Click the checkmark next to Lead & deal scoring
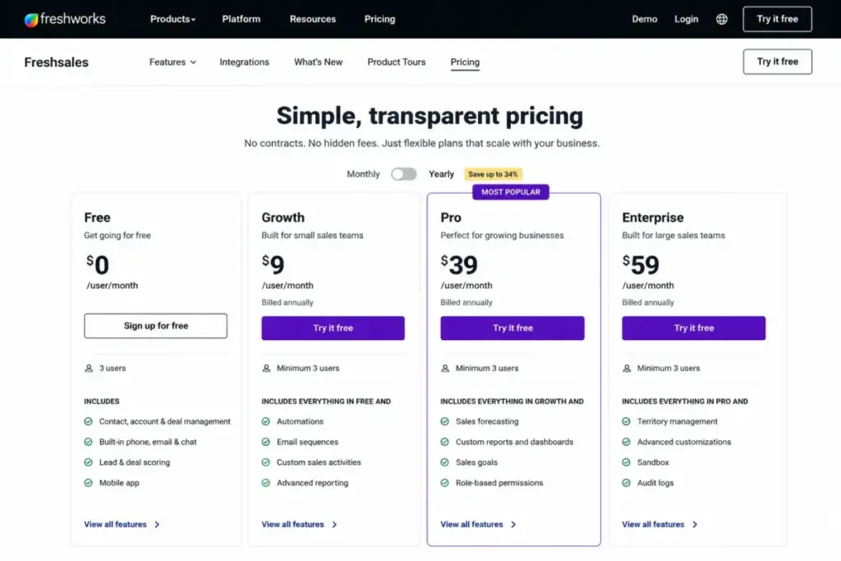This screenshot has width=841, height=561. (88, 462)
